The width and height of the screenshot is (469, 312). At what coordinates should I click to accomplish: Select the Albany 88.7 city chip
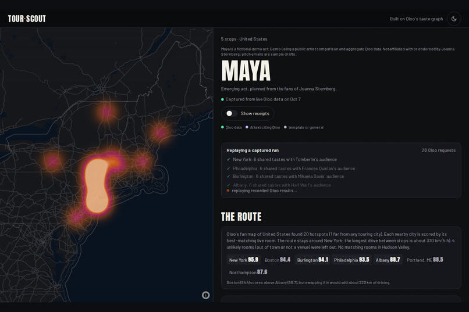point(388,260)
